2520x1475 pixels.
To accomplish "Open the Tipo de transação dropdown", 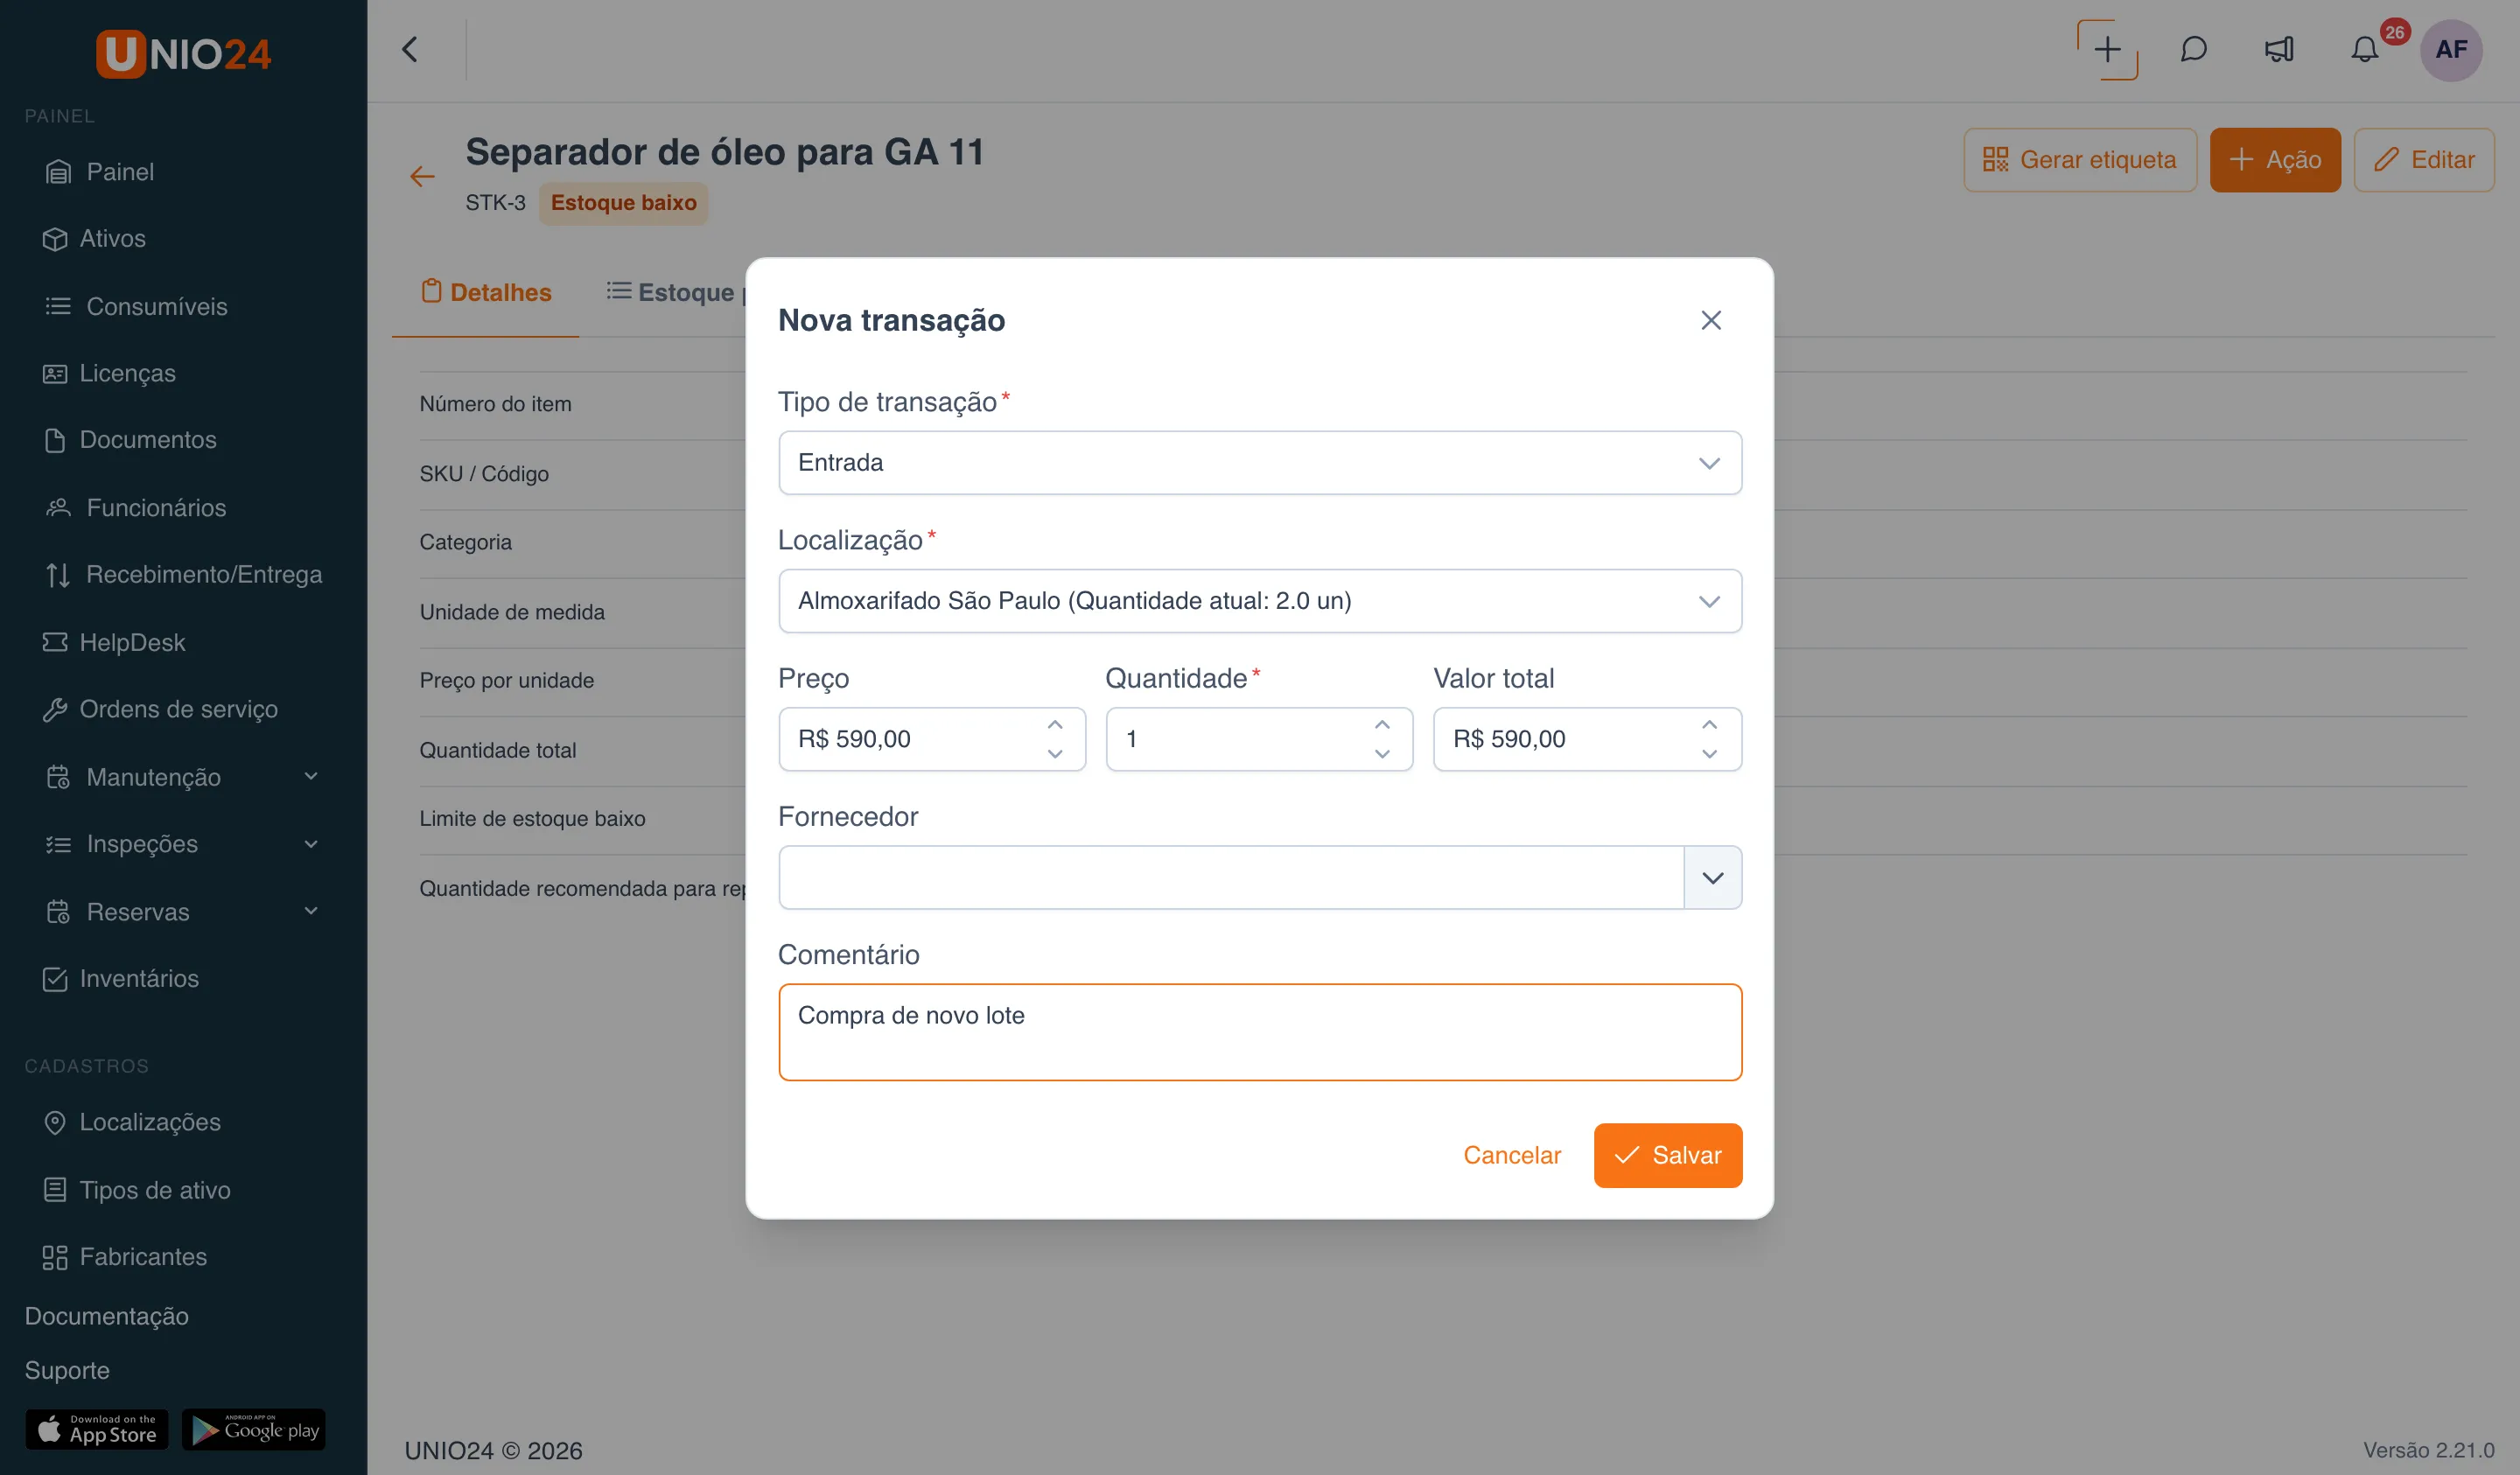I will coord(1259,463).
